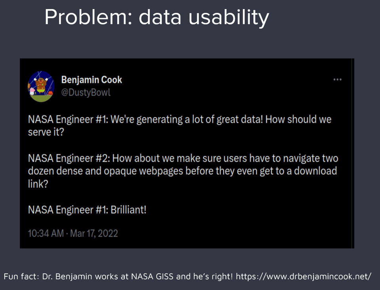Open the drbenjamincook.net URL

click(304, 276)
